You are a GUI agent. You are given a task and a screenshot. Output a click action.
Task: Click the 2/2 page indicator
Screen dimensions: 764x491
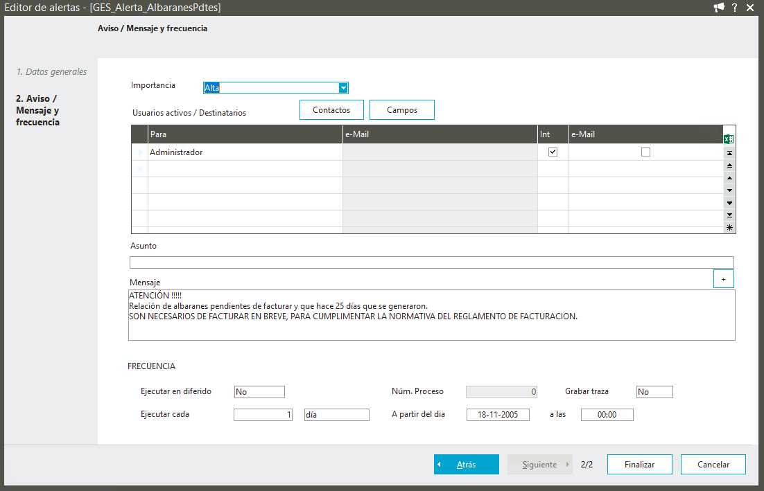[x=587, y=464]
